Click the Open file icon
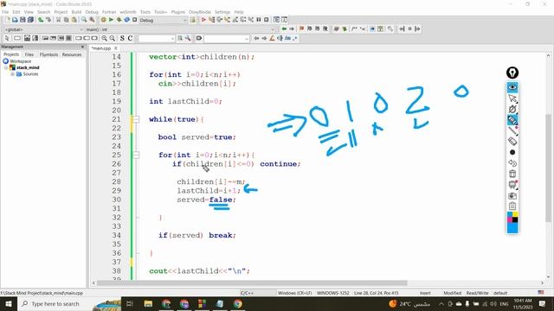The width and height of the screenshot is (554, 311). pyautogui.click(x=15, y=20)
